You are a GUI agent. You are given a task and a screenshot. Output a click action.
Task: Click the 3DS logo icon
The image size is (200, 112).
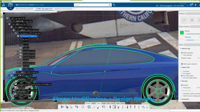[x=3, y=5]
